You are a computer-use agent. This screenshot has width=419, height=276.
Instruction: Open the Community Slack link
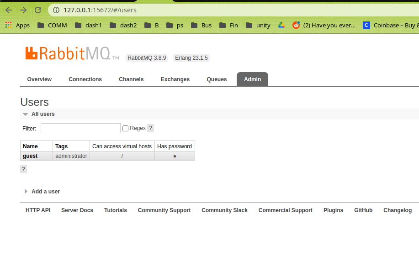[x=225, y=210]
